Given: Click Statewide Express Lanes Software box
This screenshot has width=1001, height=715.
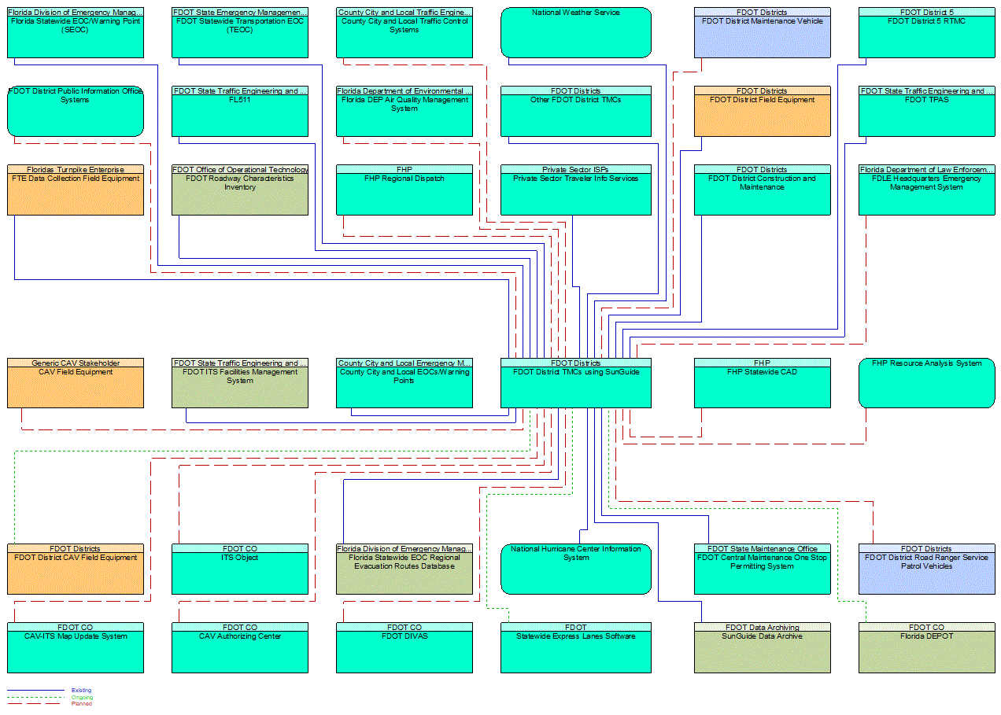Looking at the screenshot, I should click(x=576, y=647).
